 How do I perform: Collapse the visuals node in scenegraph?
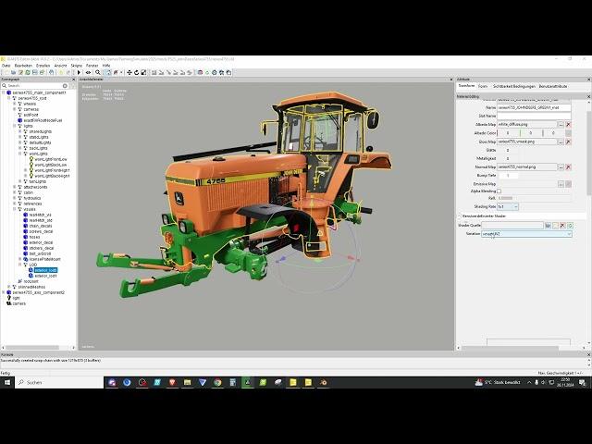(x=15, y=209)
